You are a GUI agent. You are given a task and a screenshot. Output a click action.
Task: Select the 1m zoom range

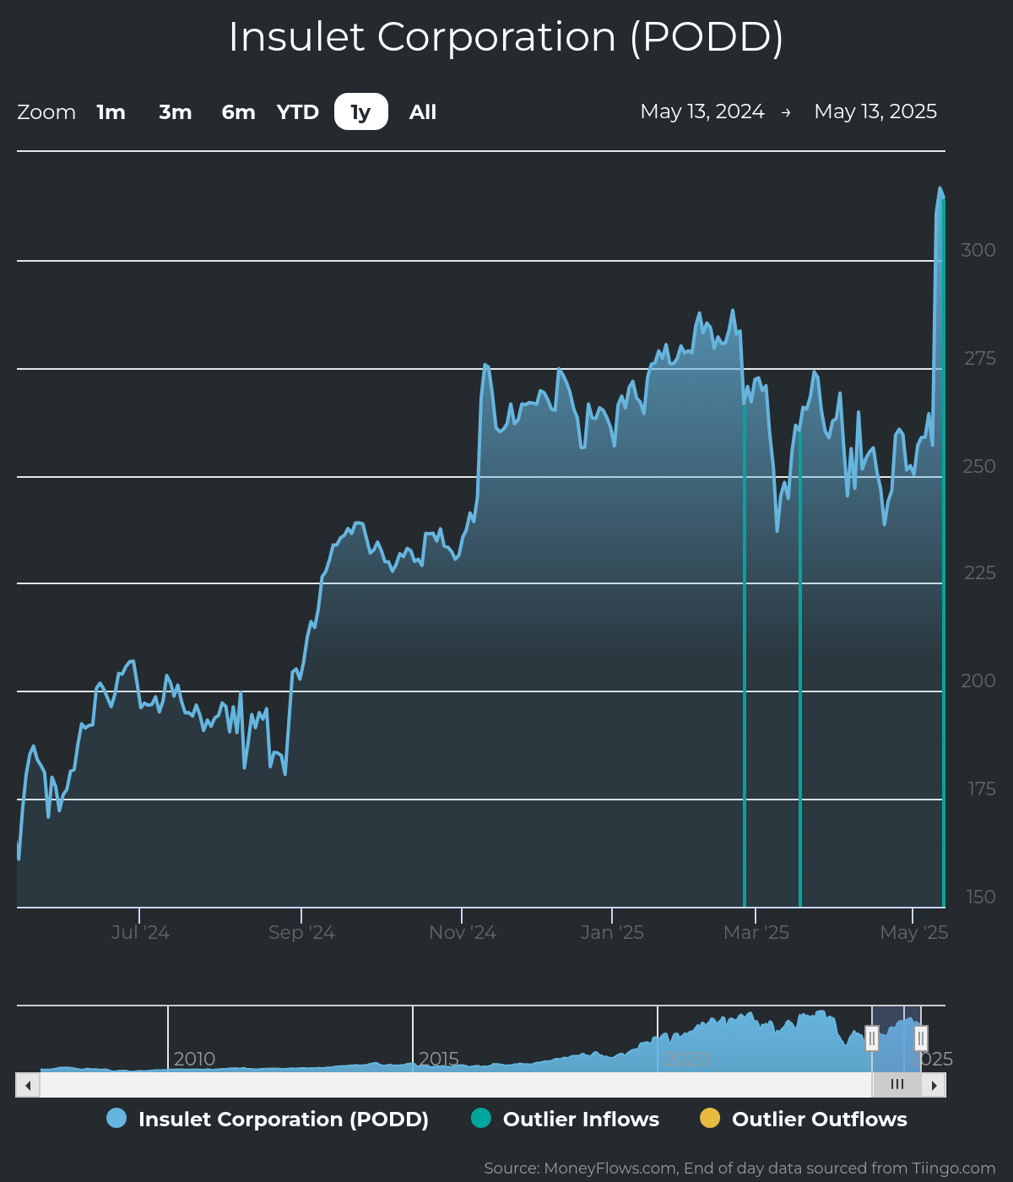point(111,112)
